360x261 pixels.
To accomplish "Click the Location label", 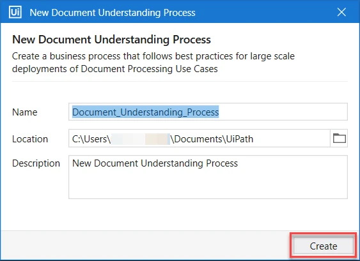I will [x=30, y=139].
